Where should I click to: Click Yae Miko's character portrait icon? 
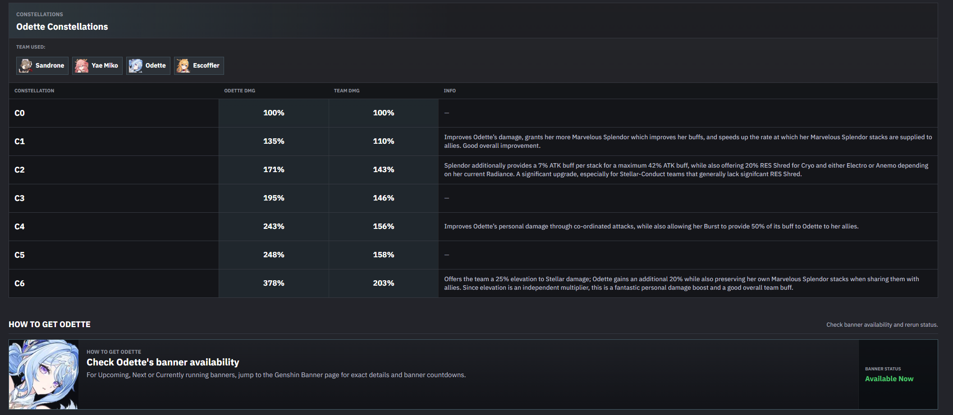tap(82, 66)
